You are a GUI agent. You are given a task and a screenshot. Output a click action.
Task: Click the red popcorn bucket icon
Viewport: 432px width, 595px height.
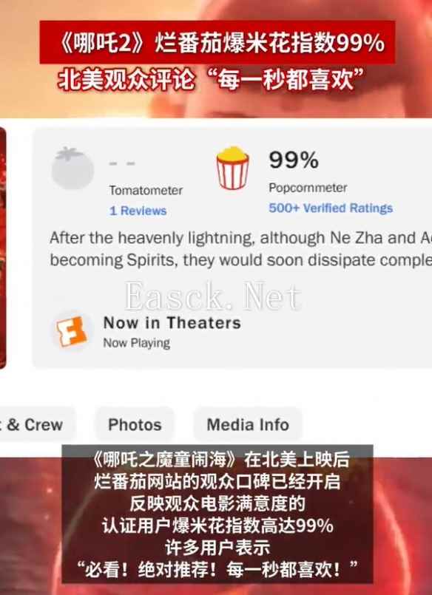click(233, 168)
